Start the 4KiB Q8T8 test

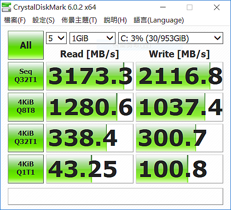point(26,107)
